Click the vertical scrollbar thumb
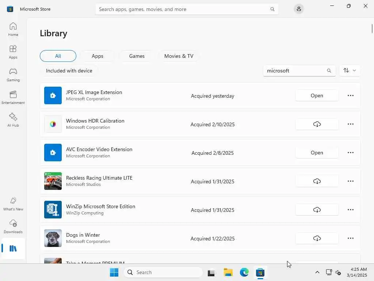The width and height of the screenshot is (374, 281). click(x=372, y=29)
